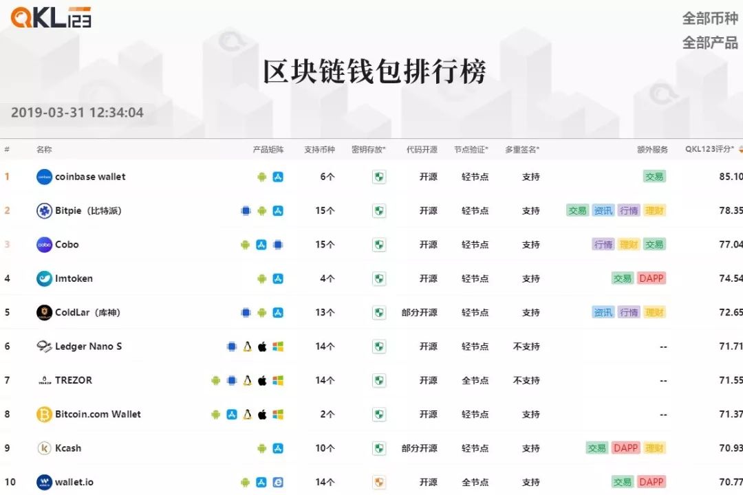743x495 pixels.
Task: Click purple 行情 tag in Cobo row
Action: click(603, 245)
